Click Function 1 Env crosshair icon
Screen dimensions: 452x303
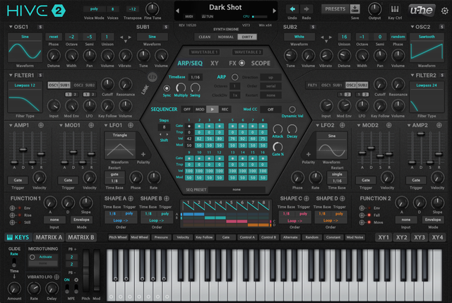tap(13, 208)
